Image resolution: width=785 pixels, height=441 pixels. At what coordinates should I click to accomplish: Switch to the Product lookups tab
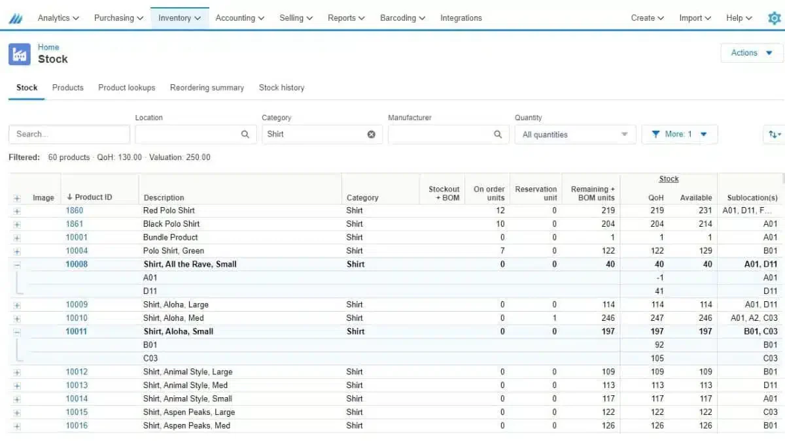127,88
